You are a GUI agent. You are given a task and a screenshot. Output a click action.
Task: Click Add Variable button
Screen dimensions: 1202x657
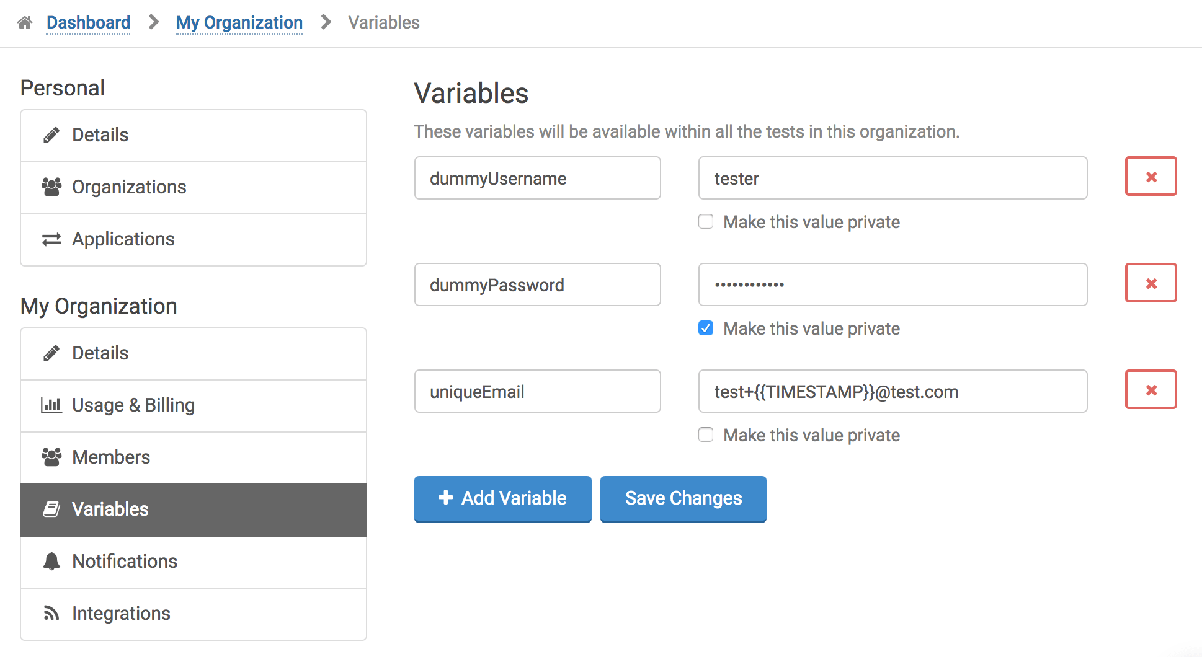coord(502,498)
